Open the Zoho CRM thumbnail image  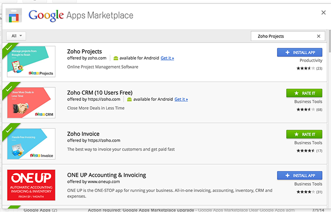(31, 102)
